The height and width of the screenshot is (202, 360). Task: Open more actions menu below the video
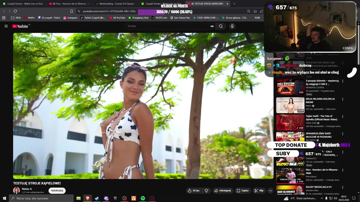(x=270, y=190)
